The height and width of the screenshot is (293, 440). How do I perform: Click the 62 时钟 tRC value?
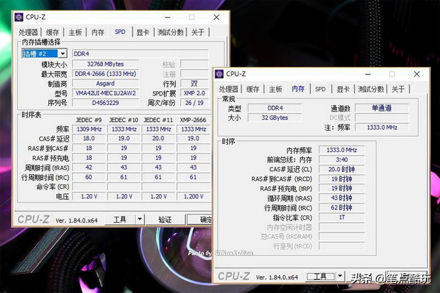342,208
